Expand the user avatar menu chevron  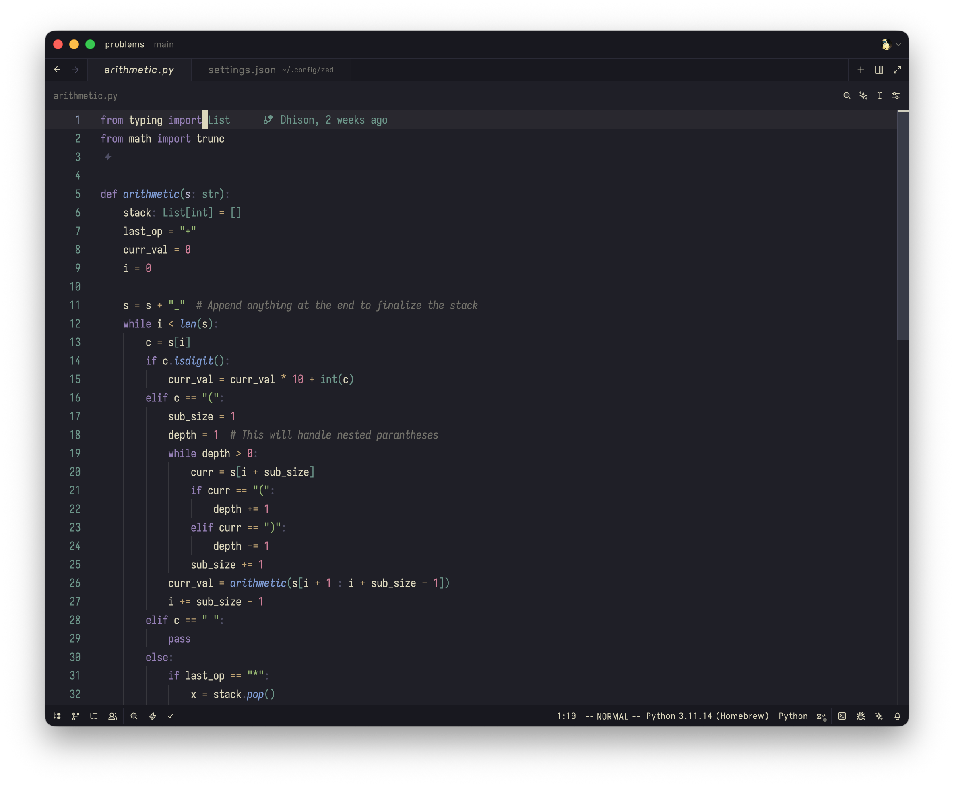coord(898,44)
